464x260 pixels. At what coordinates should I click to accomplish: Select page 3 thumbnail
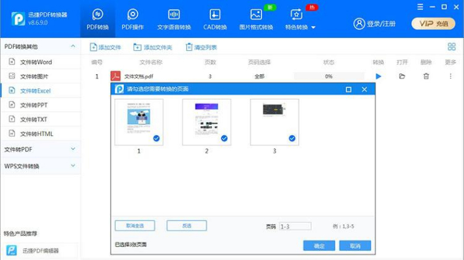tap(275, 122)
